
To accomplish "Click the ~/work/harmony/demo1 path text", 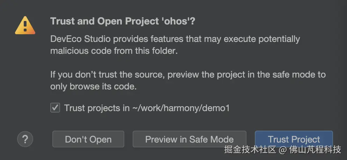I will pyautogui.click(x=180, y=108).
